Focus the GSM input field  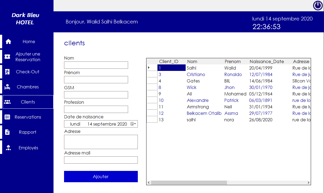(x=96, y=95)
